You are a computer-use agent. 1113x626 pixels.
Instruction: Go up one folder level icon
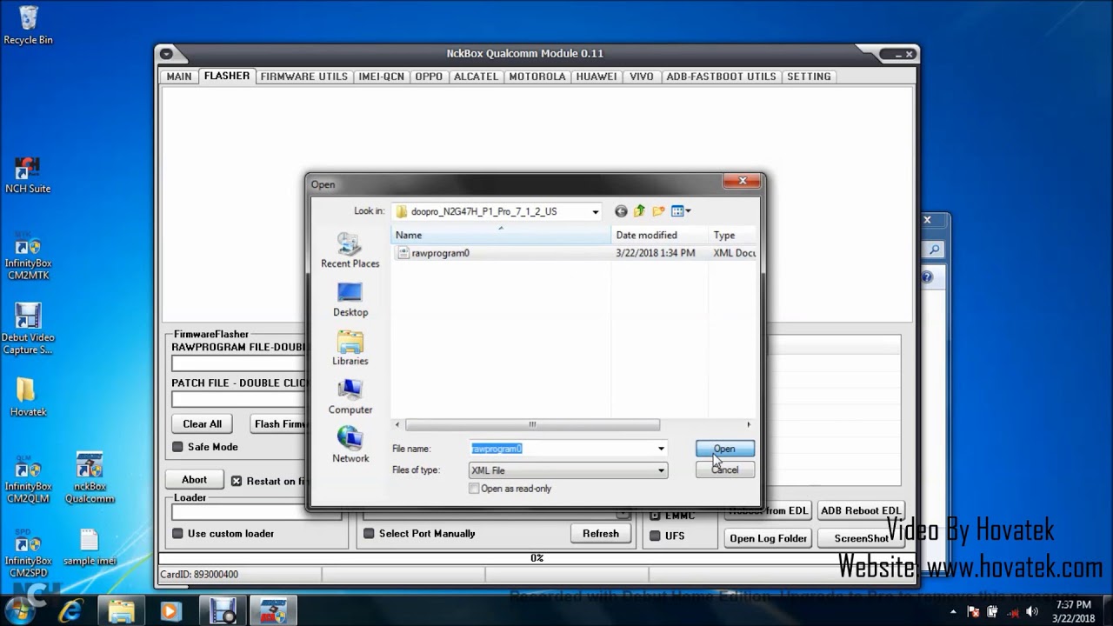click(x=639, y=211)
